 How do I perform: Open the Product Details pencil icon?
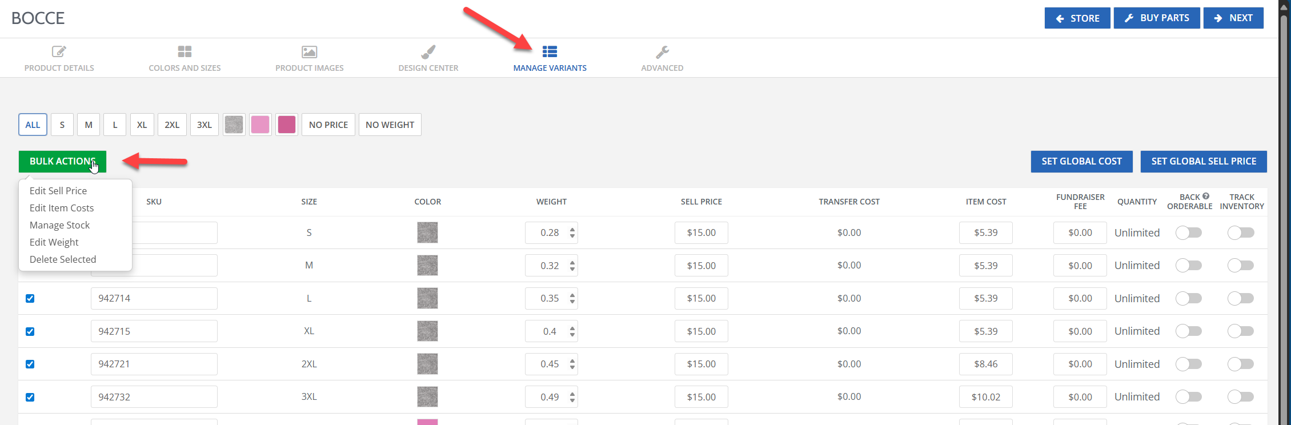coord(59,52)
